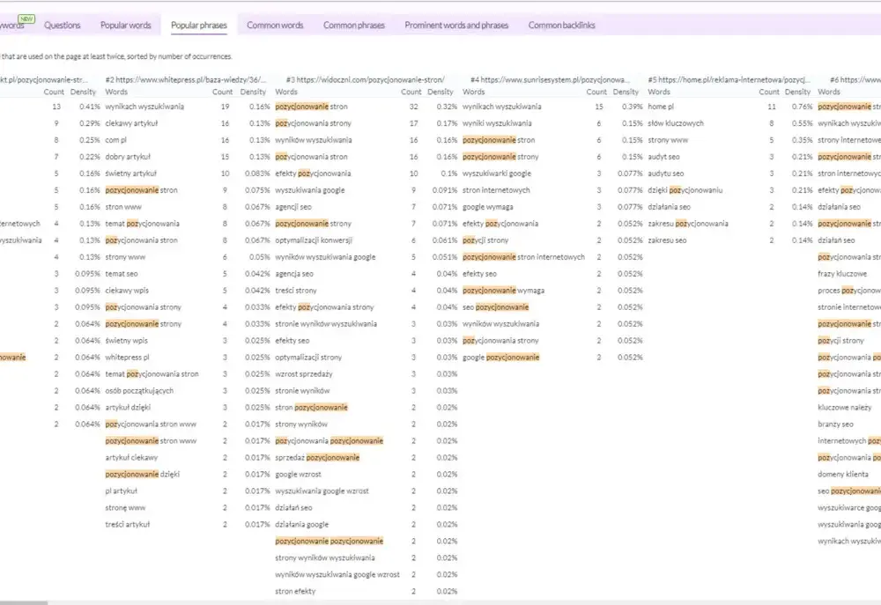Click phrase 'pozycjonowanie stron internetowych'

click(523, 257)
